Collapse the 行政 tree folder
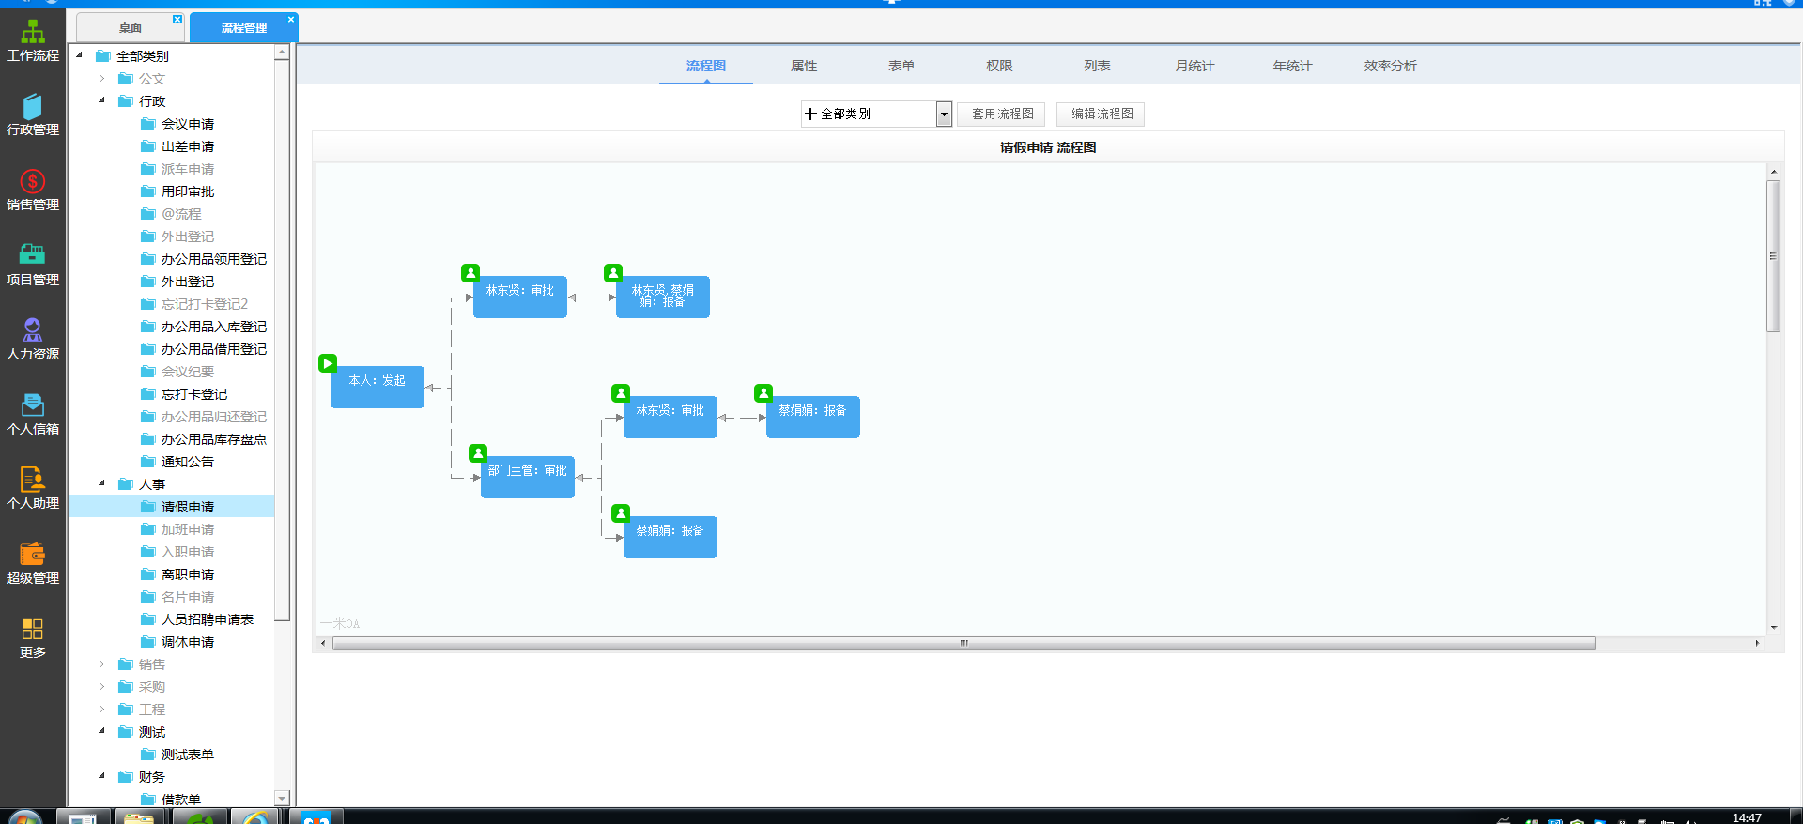This screenshot has width=1803, height=824. click(102, 100)
